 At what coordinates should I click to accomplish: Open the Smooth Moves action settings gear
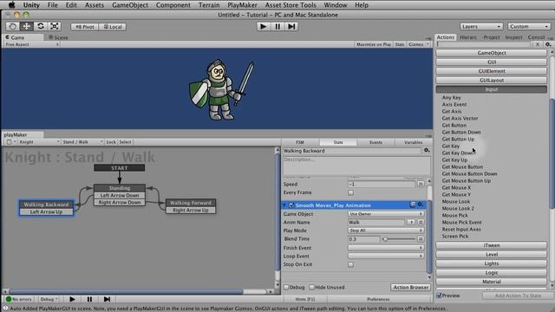pos(421,205)
